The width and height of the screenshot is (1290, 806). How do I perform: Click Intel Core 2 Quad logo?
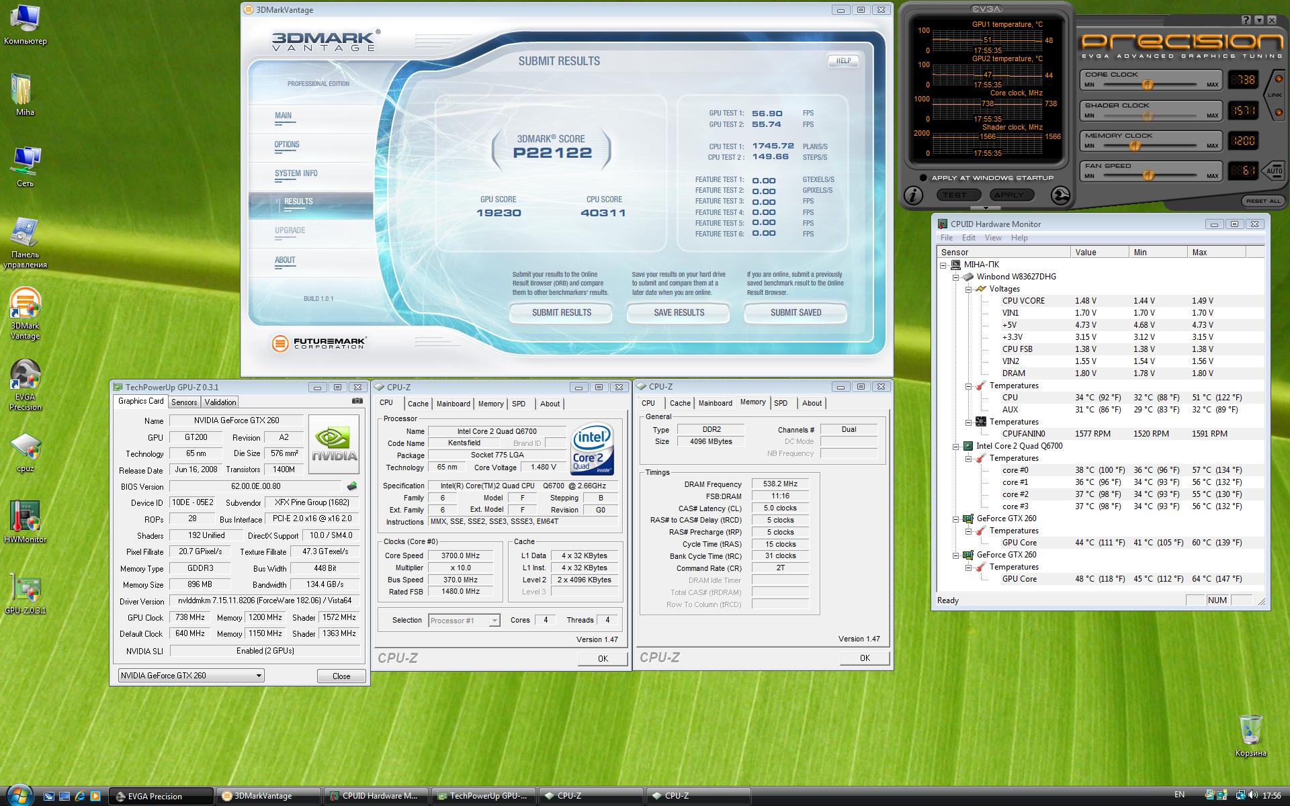[x=592, y=449]
